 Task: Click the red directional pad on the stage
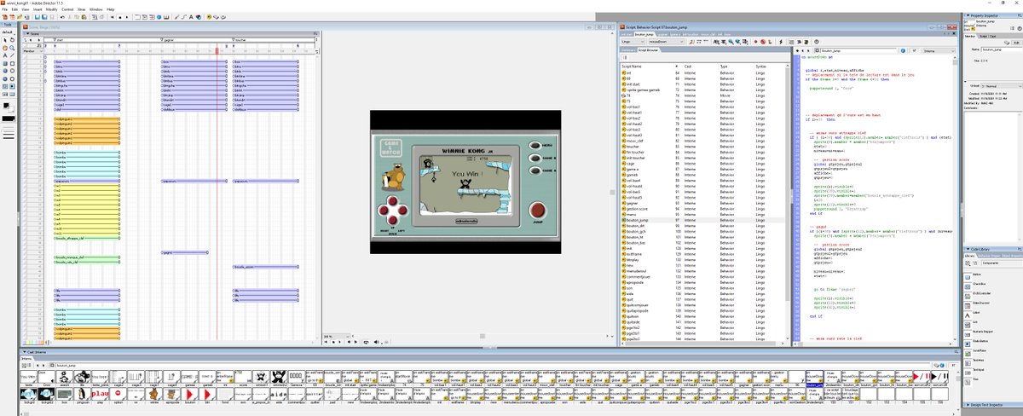tap(392, 211)
